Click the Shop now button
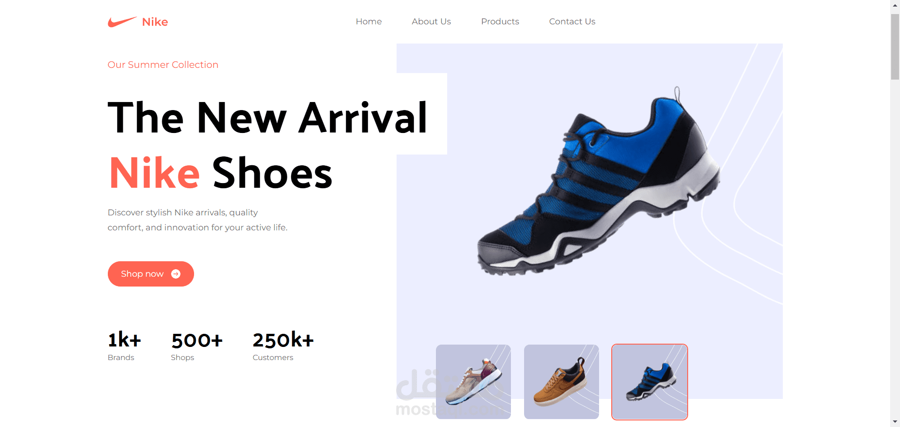 click(x=151, y=274)
